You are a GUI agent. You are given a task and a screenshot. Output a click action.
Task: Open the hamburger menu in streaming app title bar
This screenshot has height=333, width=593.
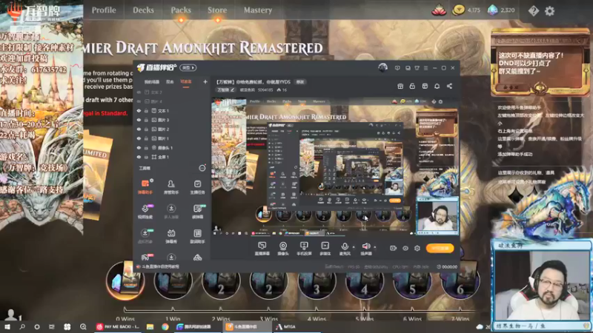click(425, 68)
